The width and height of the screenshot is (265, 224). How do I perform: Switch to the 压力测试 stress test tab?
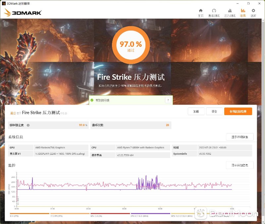[x=230, y=13]
